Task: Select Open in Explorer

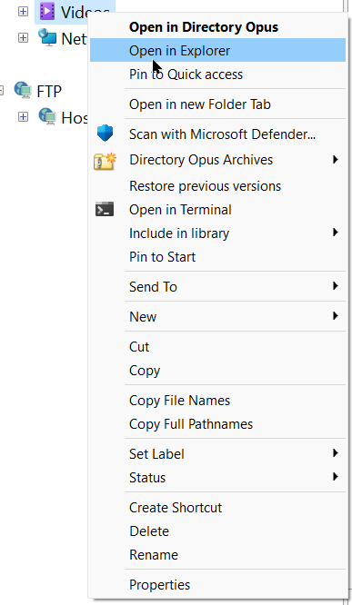Action: click(x=218, y=50)
